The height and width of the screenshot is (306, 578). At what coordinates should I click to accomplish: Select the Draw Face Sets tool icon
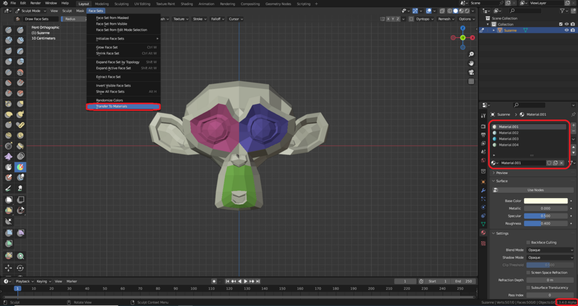coord(21,167)
